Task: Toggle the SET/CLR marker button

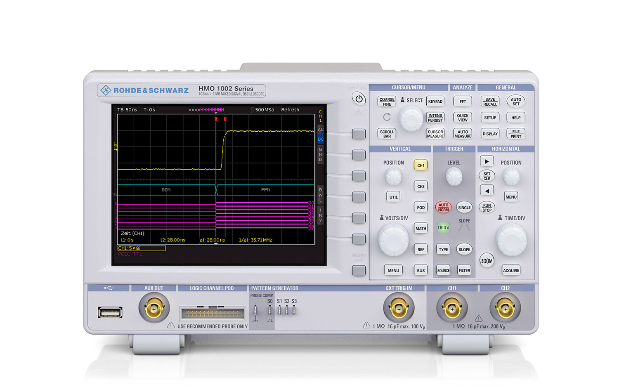Action: tap(487, 176)
